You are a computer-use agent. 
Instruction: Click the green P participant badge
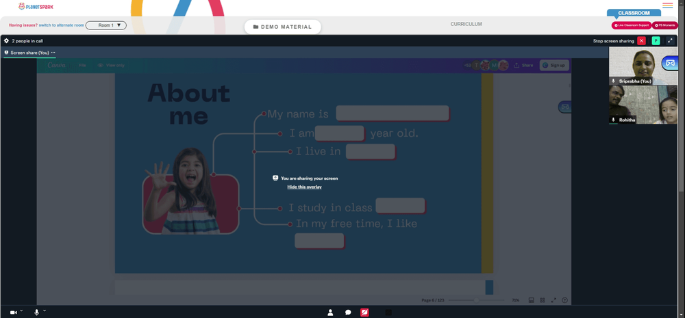(656, 40)
